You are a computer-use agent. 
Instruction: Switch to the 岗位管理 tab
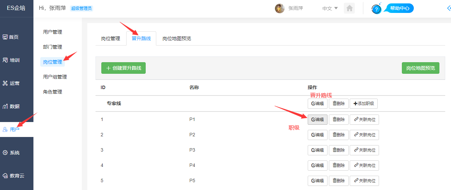pos(111,38)
